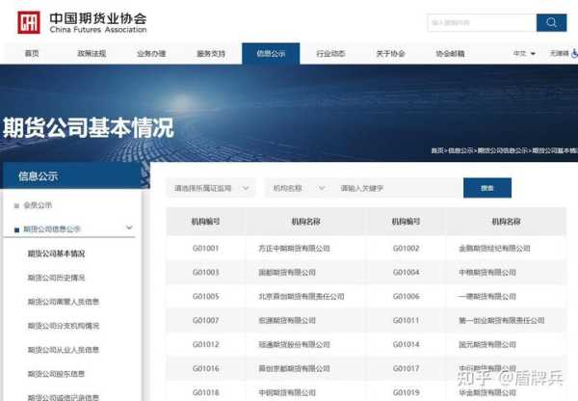The image size is (578, 401).
Task: Click table cell G01012
Action: tap(206, 344)
